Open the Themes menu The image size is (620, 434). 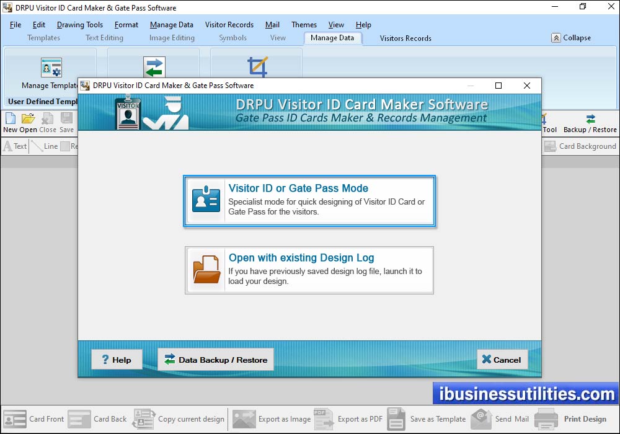tap(304, 25)
